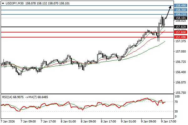188x125 pixels.
Task: Click the 30 level on RSI scale
Action: tap(176, 111)
